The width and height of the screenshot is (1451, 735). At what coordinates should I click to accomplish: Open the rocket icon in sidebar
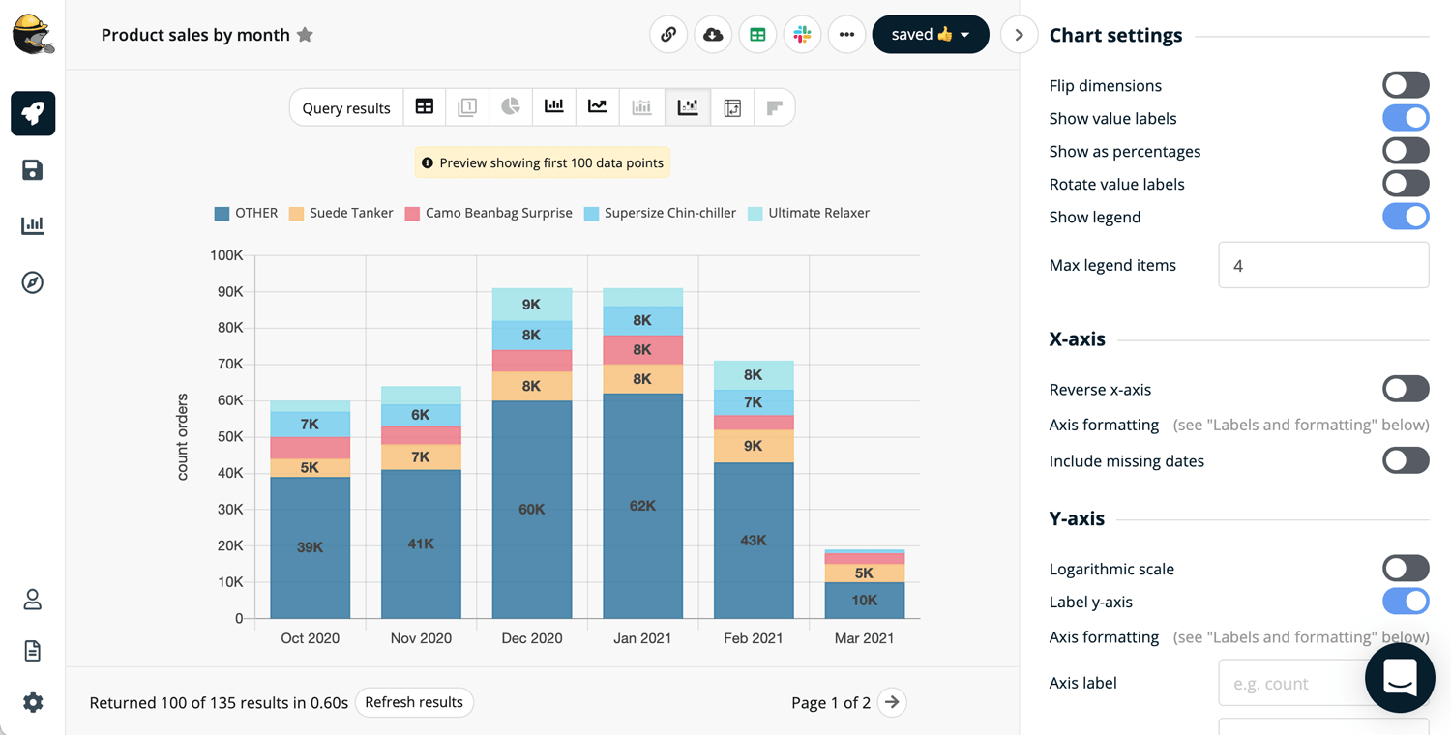33,113
